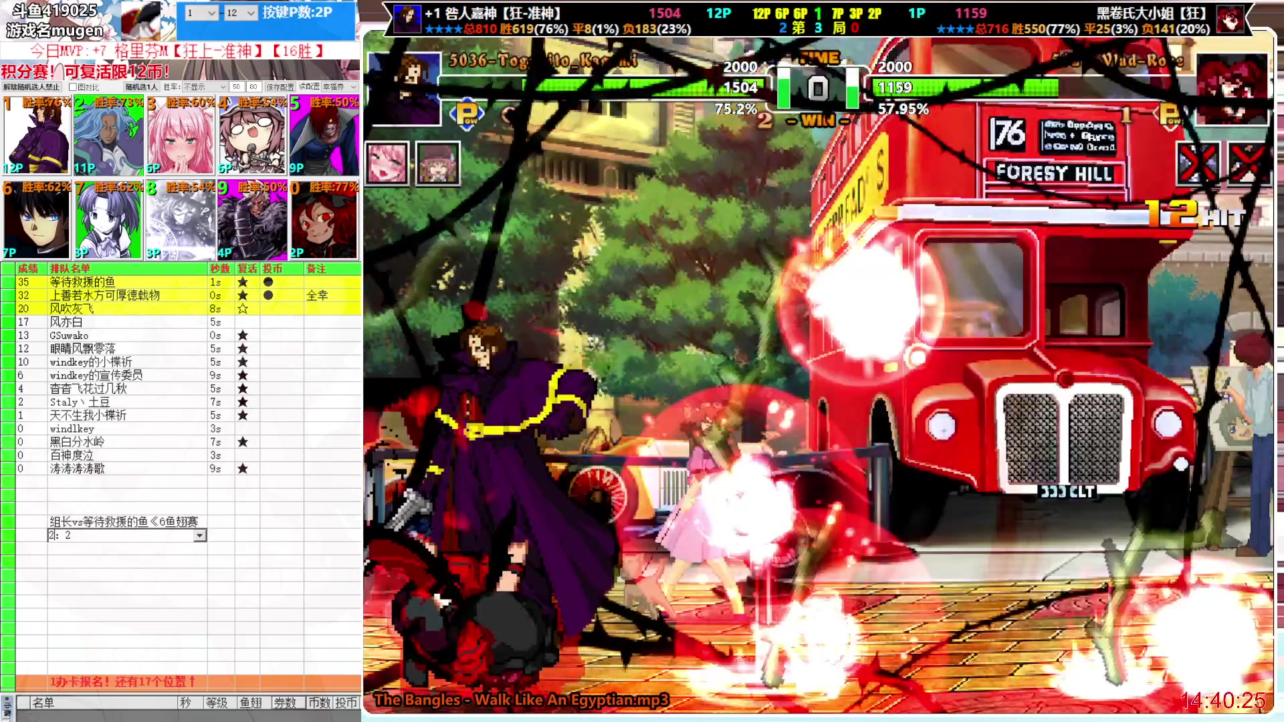Select character portrait number 1 (胜率76%)
1284x722 pixels.
click(37, 136)
